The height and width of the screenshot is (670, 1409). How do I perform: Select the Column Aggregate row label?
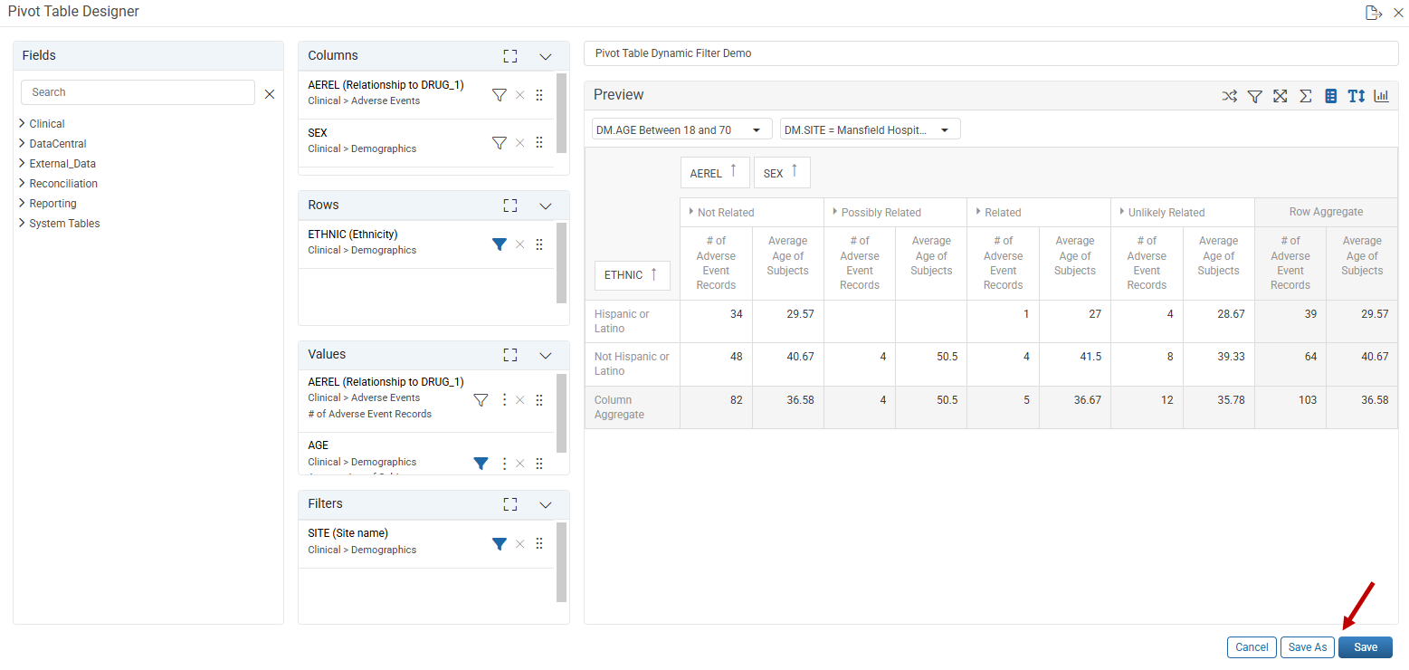pyautogui.click(x=633, y=407)
